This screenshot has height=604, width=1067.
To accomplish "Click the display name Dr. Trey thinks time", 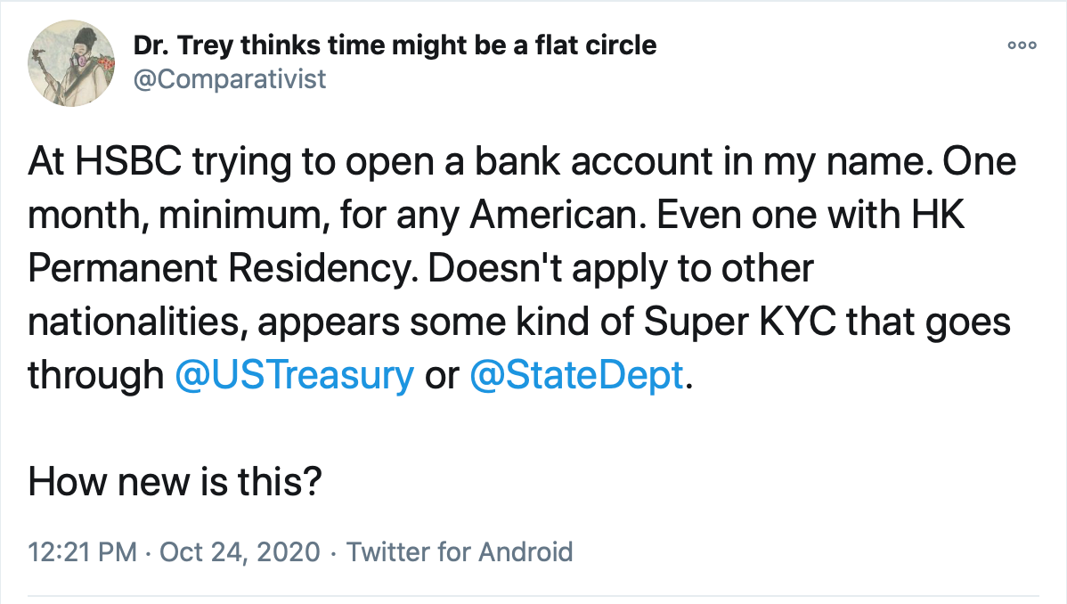I will [395, 45].
